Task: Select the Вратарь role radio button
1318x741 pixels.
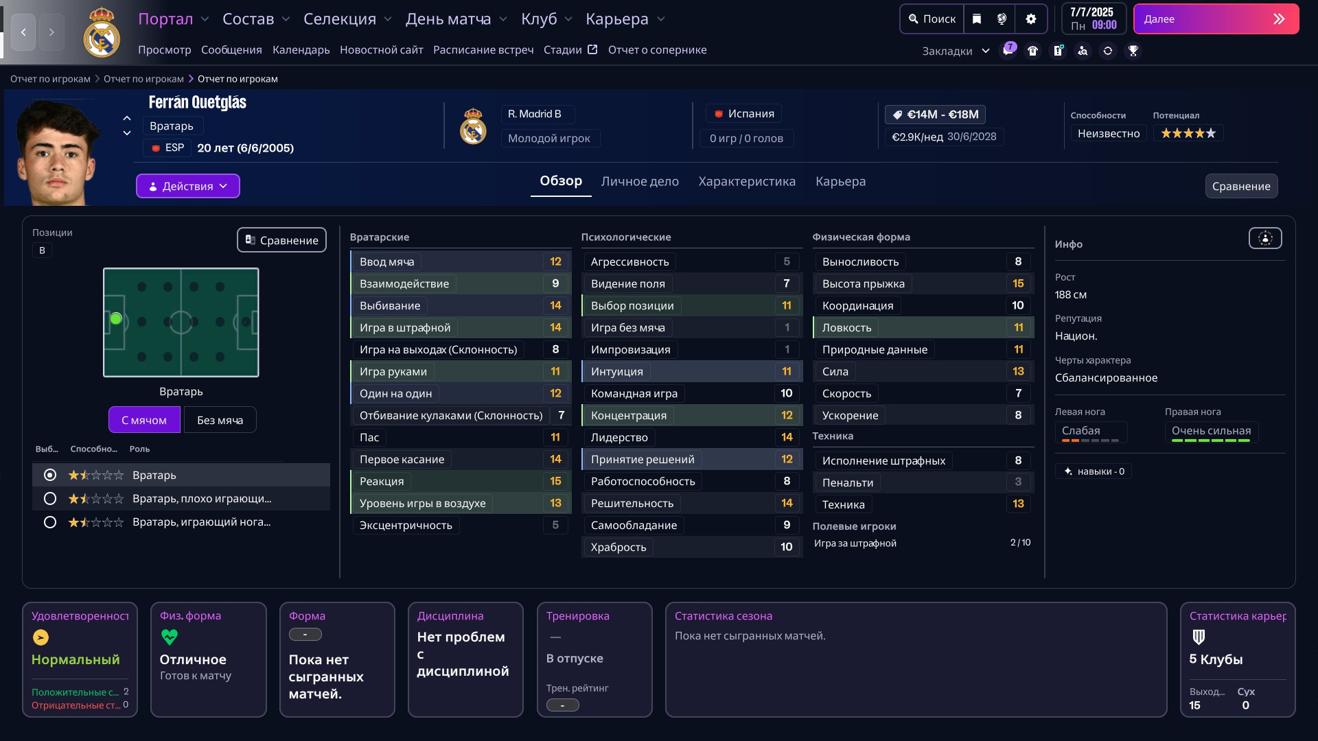Action: pos(50,475)
